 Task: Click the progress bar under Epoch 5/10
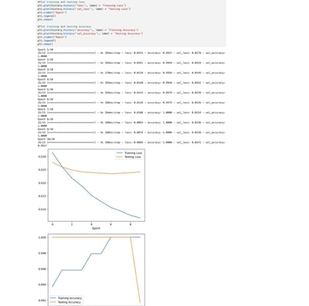tap(71, 93)
